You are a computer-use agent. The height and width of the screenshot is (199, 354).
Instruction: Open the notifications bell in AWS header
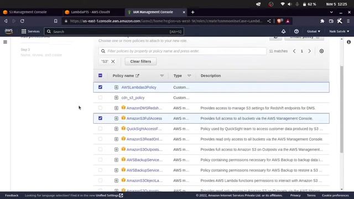283,32
